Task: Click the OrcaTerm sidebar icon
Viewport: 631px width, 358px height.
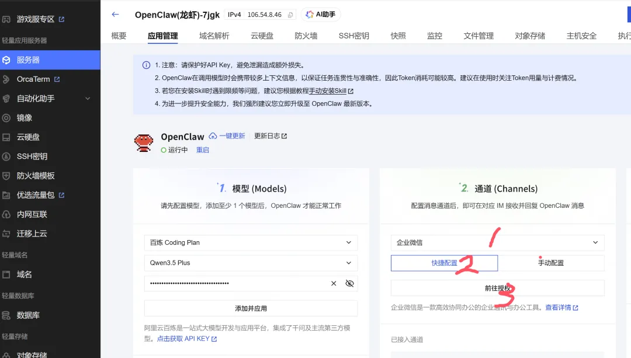Action: (x=6, y=79)
